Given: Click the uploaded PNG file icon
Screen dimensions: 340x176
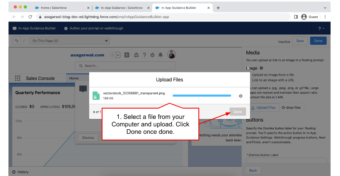Looking at the screenshot, I should click(x=96, y=95).
